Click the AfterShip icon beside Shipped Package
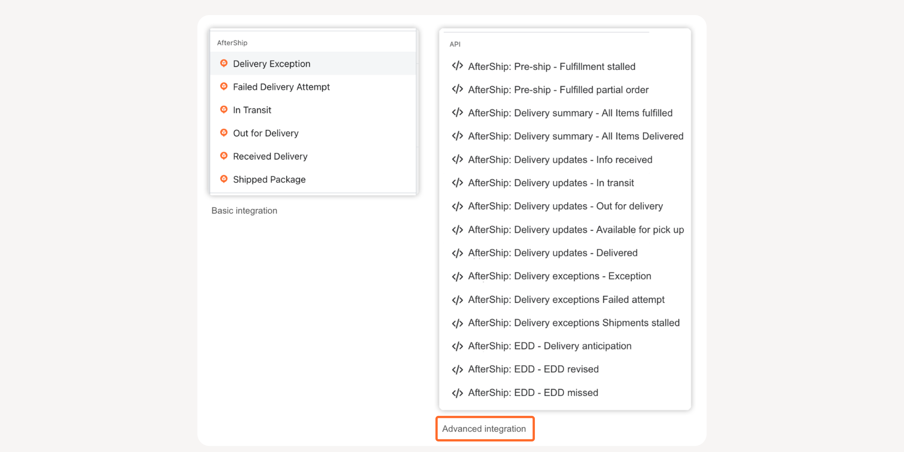Screen dimensions: 904x452 [224, 179]
